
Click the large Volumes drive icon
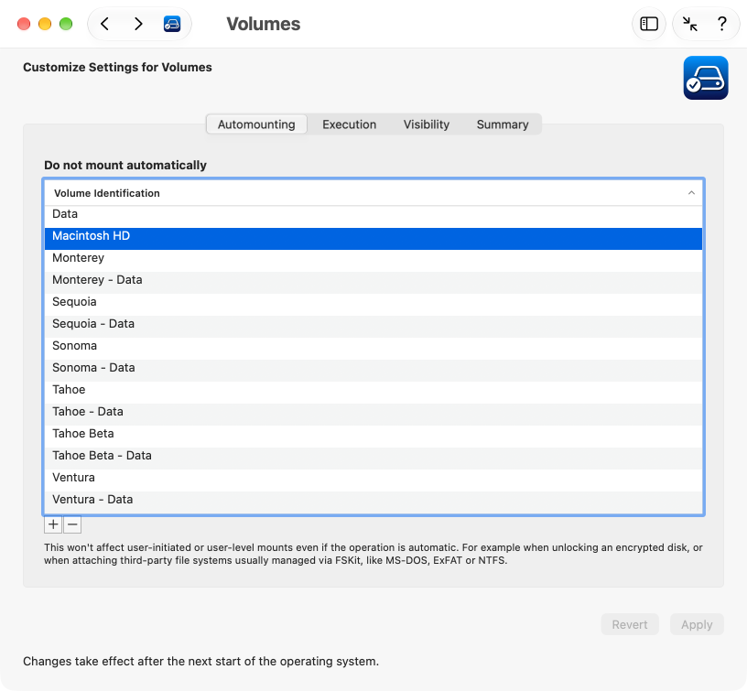click(x=706, y=78)
